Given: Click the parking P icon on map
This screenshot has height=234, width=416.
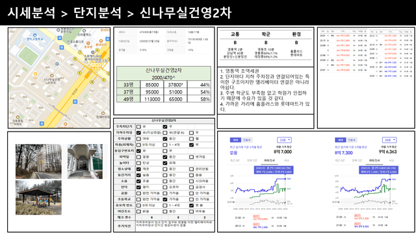Looking at the screenshot, I should pos(57,64).
